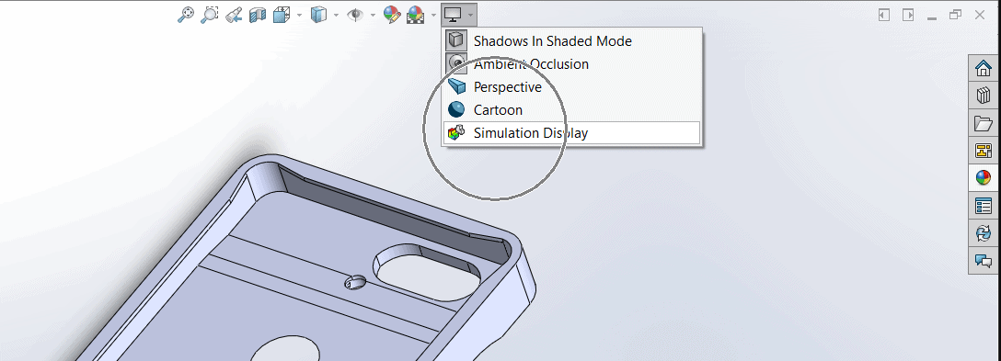Click the Edit Appearance icon

point(391,14)
